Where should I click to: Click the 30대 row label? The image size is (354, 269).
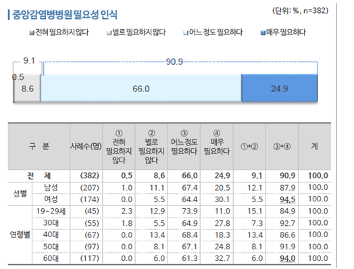(x=51, y=223)
